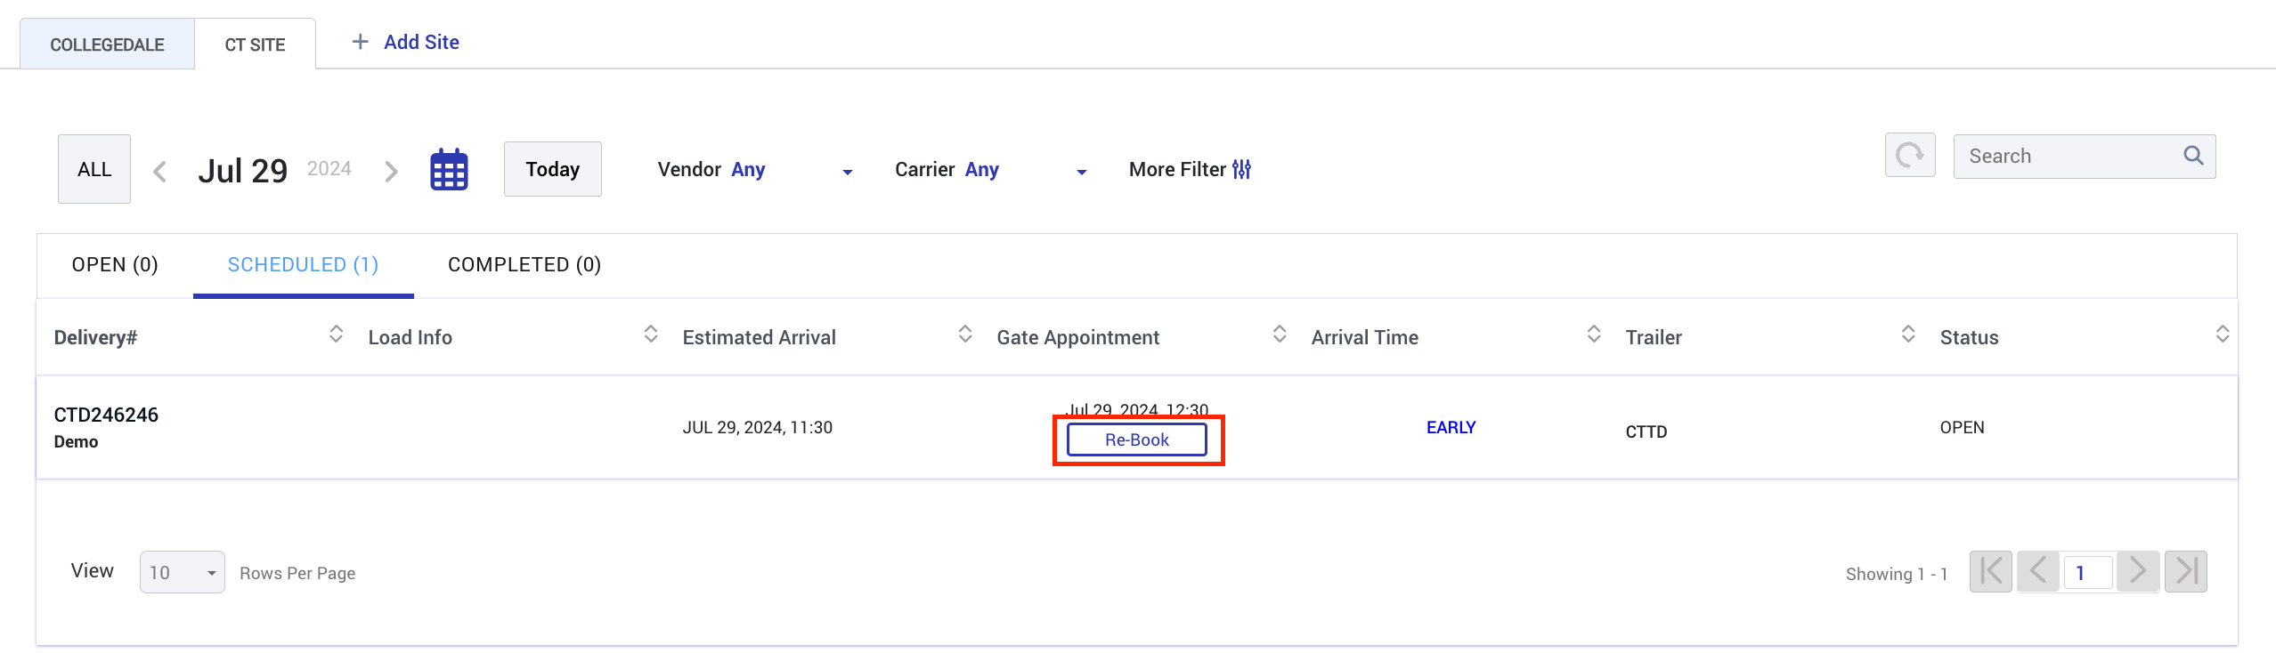Switch to the COLLEGEDALE site tab
This screenshot has width=2276, height=653.
point(107,44)
